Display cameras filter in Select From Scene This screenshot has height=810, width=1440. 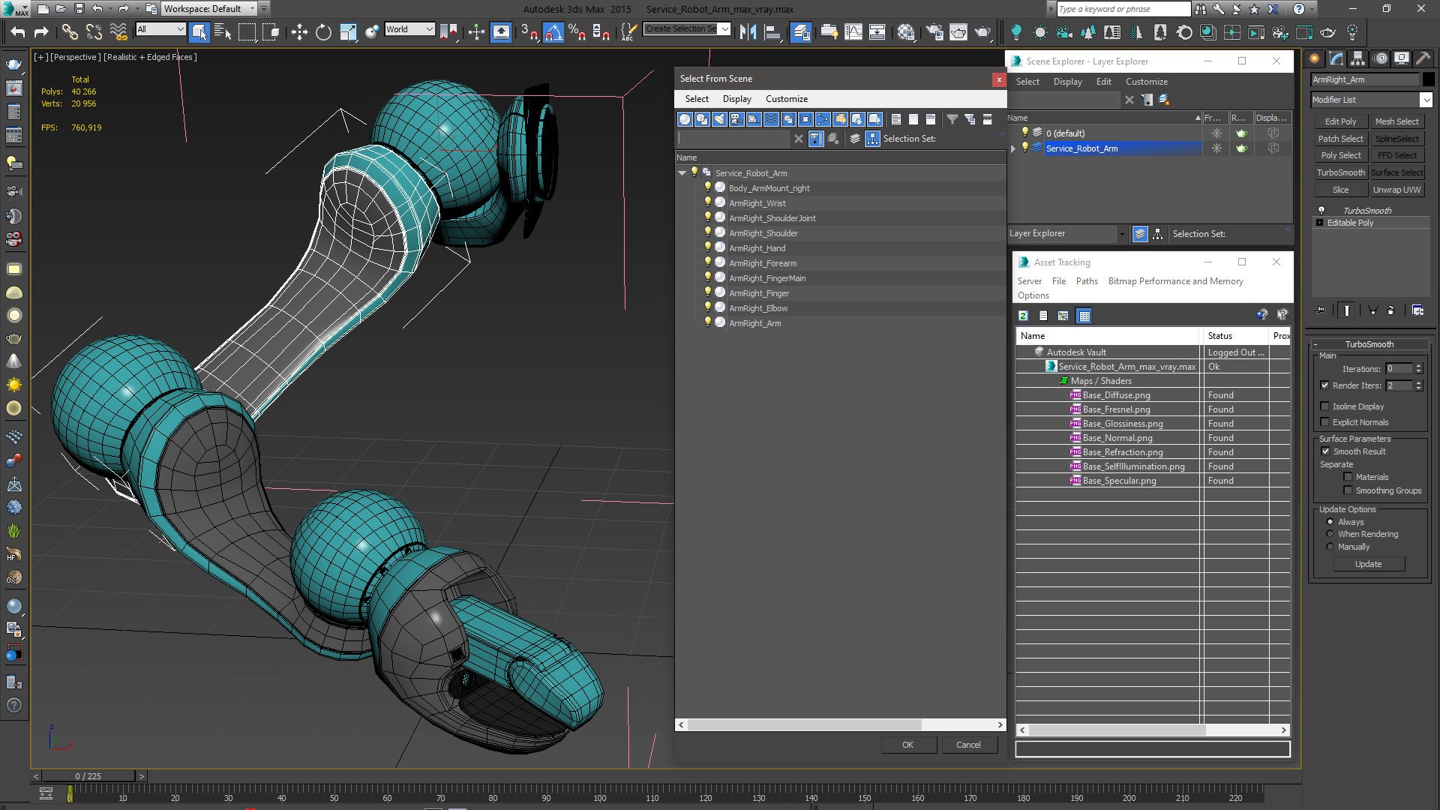click(x=736, y=119)
